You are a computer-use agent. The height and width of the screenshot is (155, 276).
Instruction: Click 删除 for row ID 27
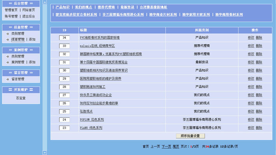point(259,95)
